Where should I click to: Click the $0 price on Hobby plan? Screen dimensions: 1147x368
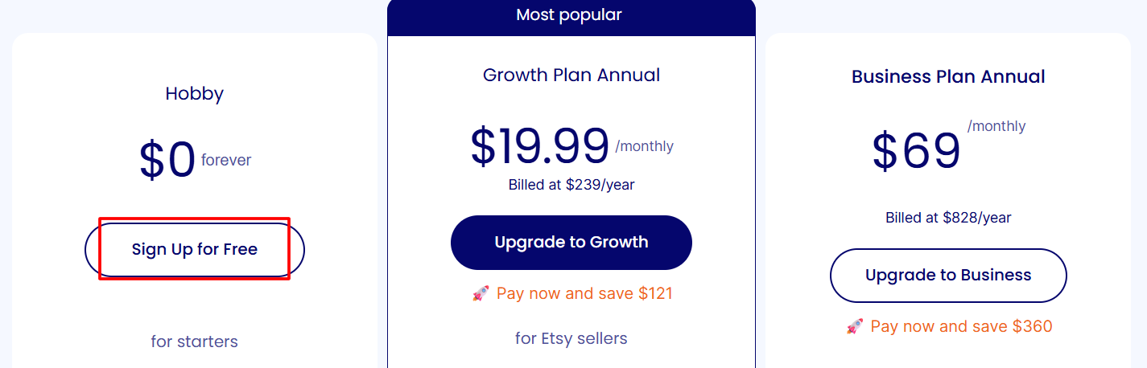click(167, 160)
